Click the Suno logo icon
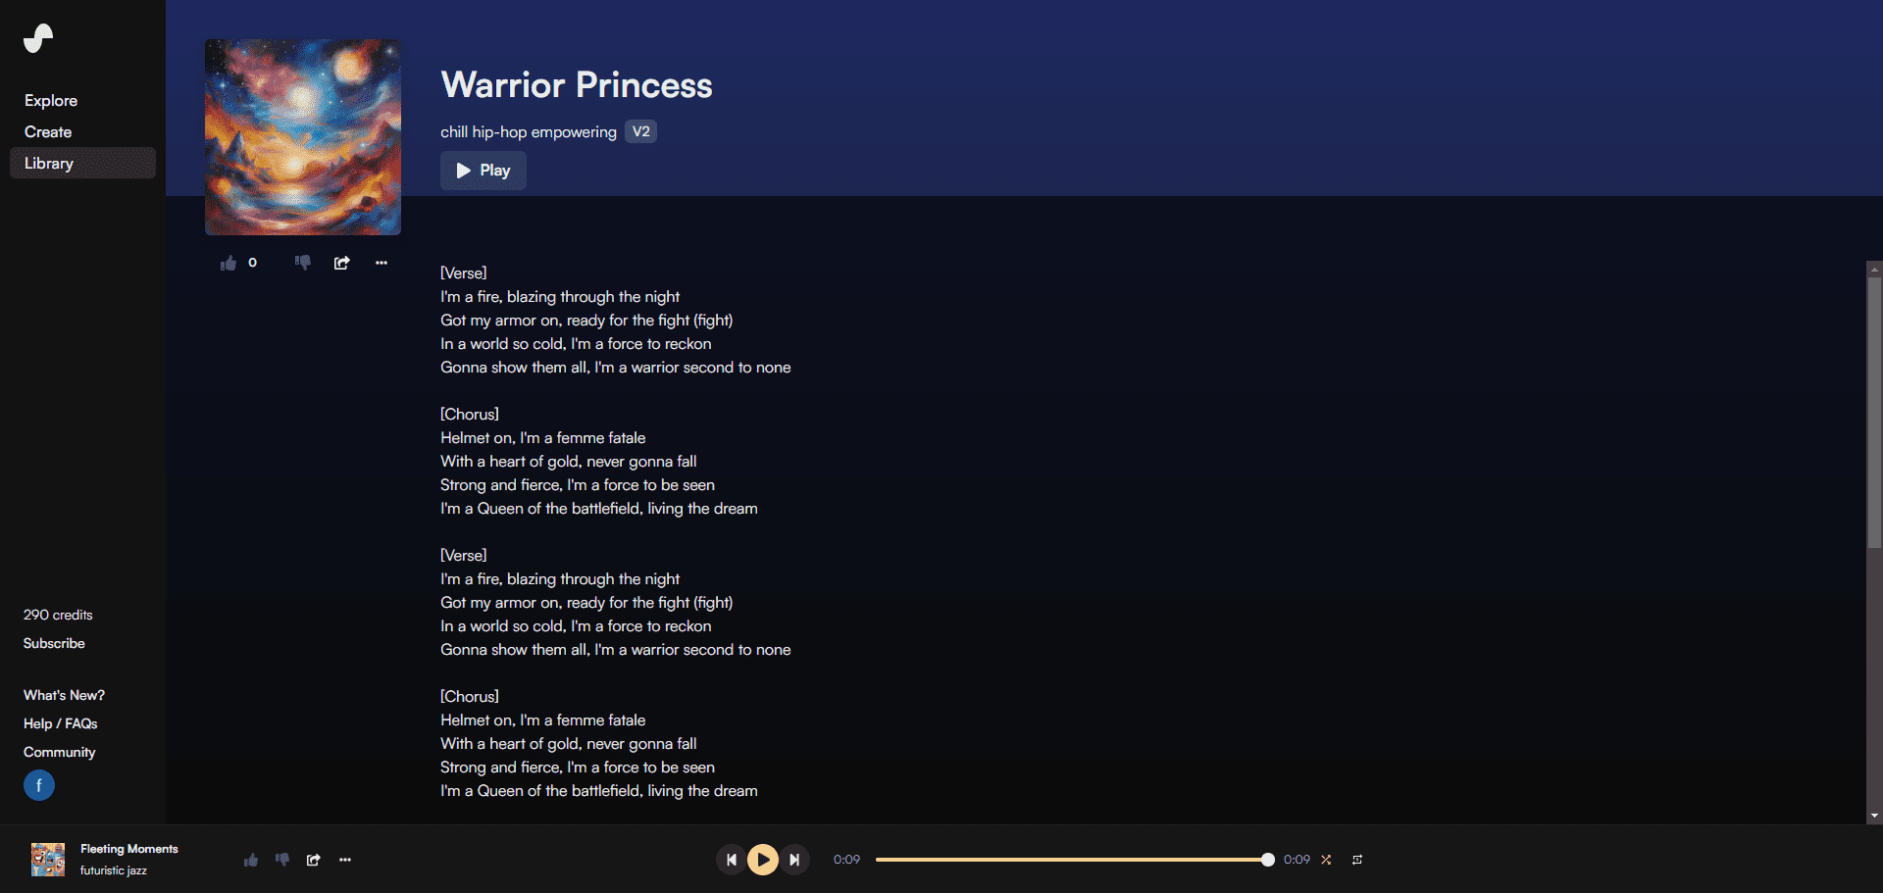This screenshot has width=1883, height=893. coord(38,38)
